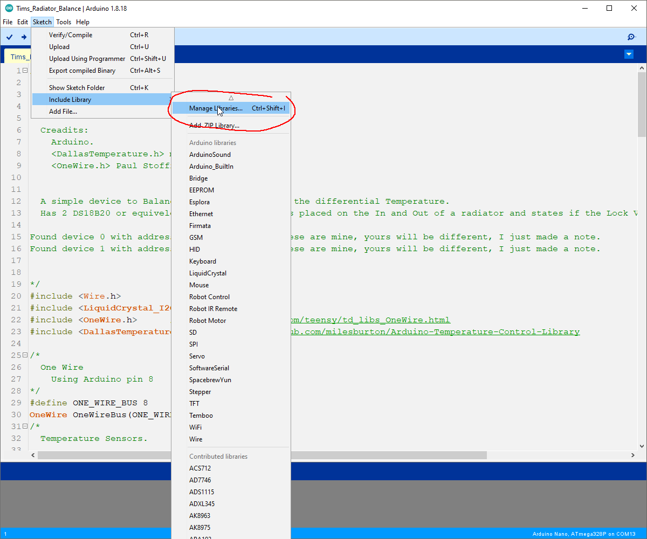Open the Arduino-Temperature-Control-Library link
This screenshot has height=539, width=647.
[x=436, y=332]
